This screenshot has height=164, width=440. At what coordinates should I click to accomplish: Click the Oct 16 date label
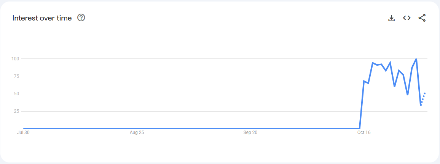point(364,132)
